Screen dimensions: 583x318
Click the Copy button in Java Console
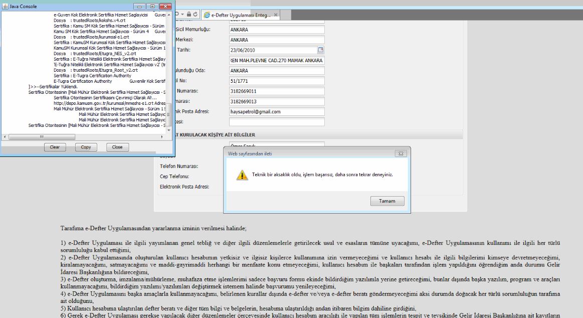click(86, 147)
